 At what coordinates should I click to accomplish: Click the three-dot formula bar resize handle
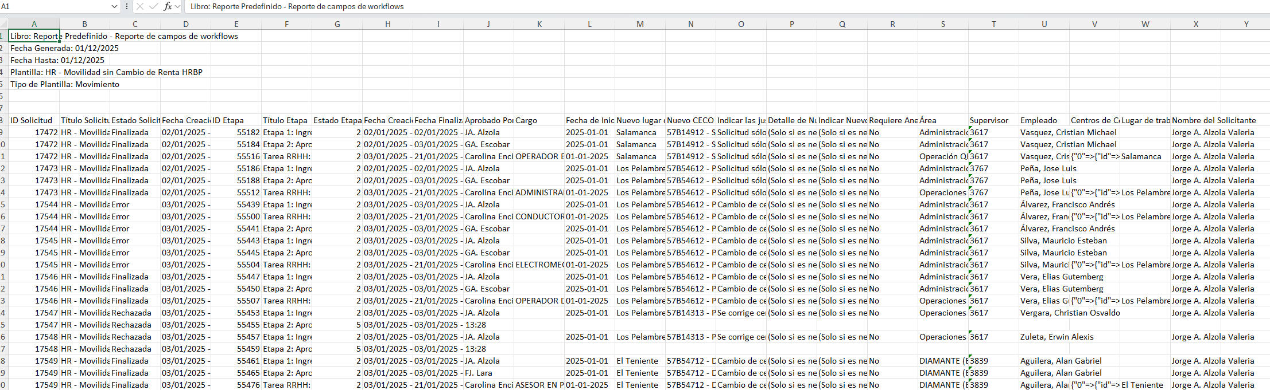(x=127, y=6)
